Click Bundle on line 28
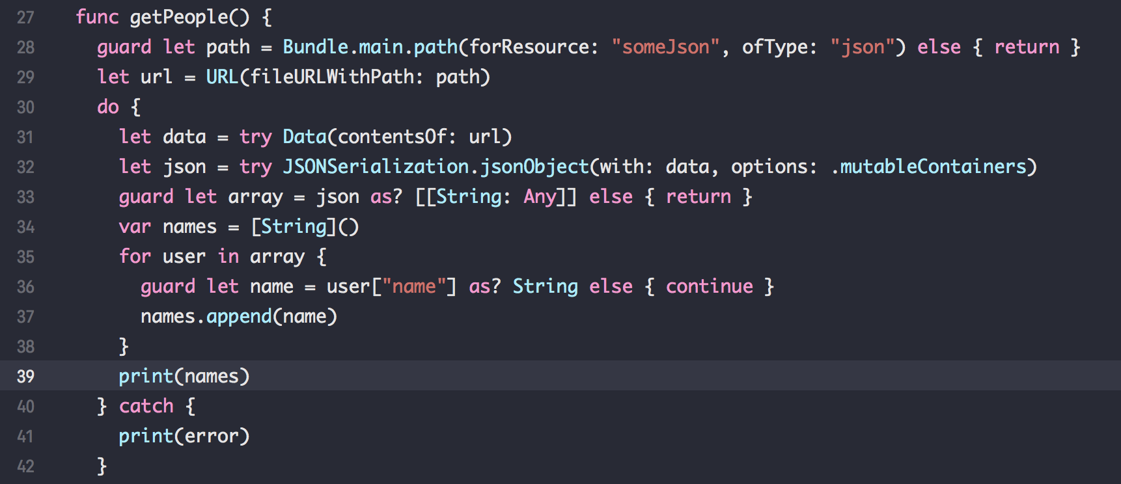 tap(316, 47)
